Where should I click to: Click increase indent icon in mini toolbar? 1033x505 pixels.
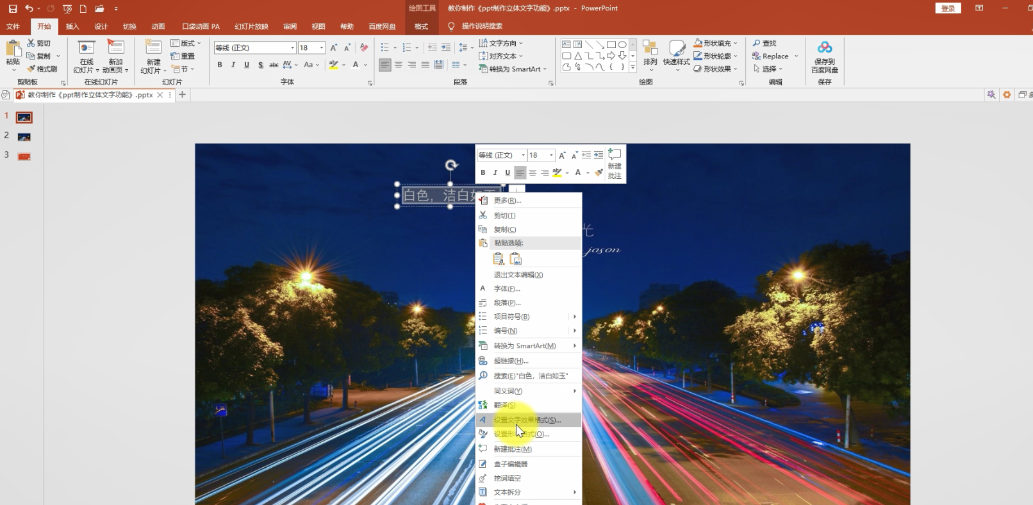(599, 155)
